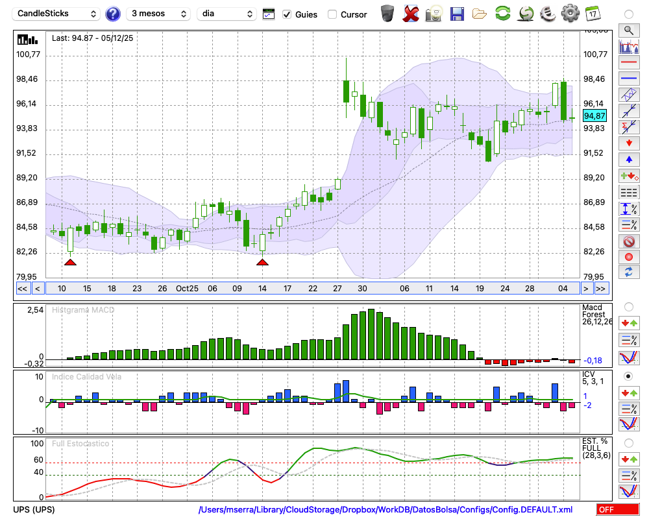Click the '<<' scroll-to-start button
649x519 pixels.
(22, 289)
